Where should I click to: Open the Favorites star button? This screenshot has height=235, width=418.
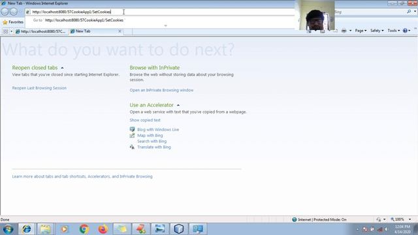click(x=13, y=22)
